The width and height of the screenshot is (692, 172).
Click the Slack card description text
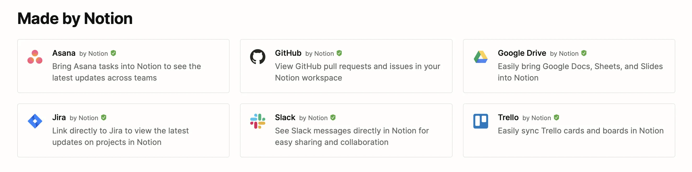(352, 136)
